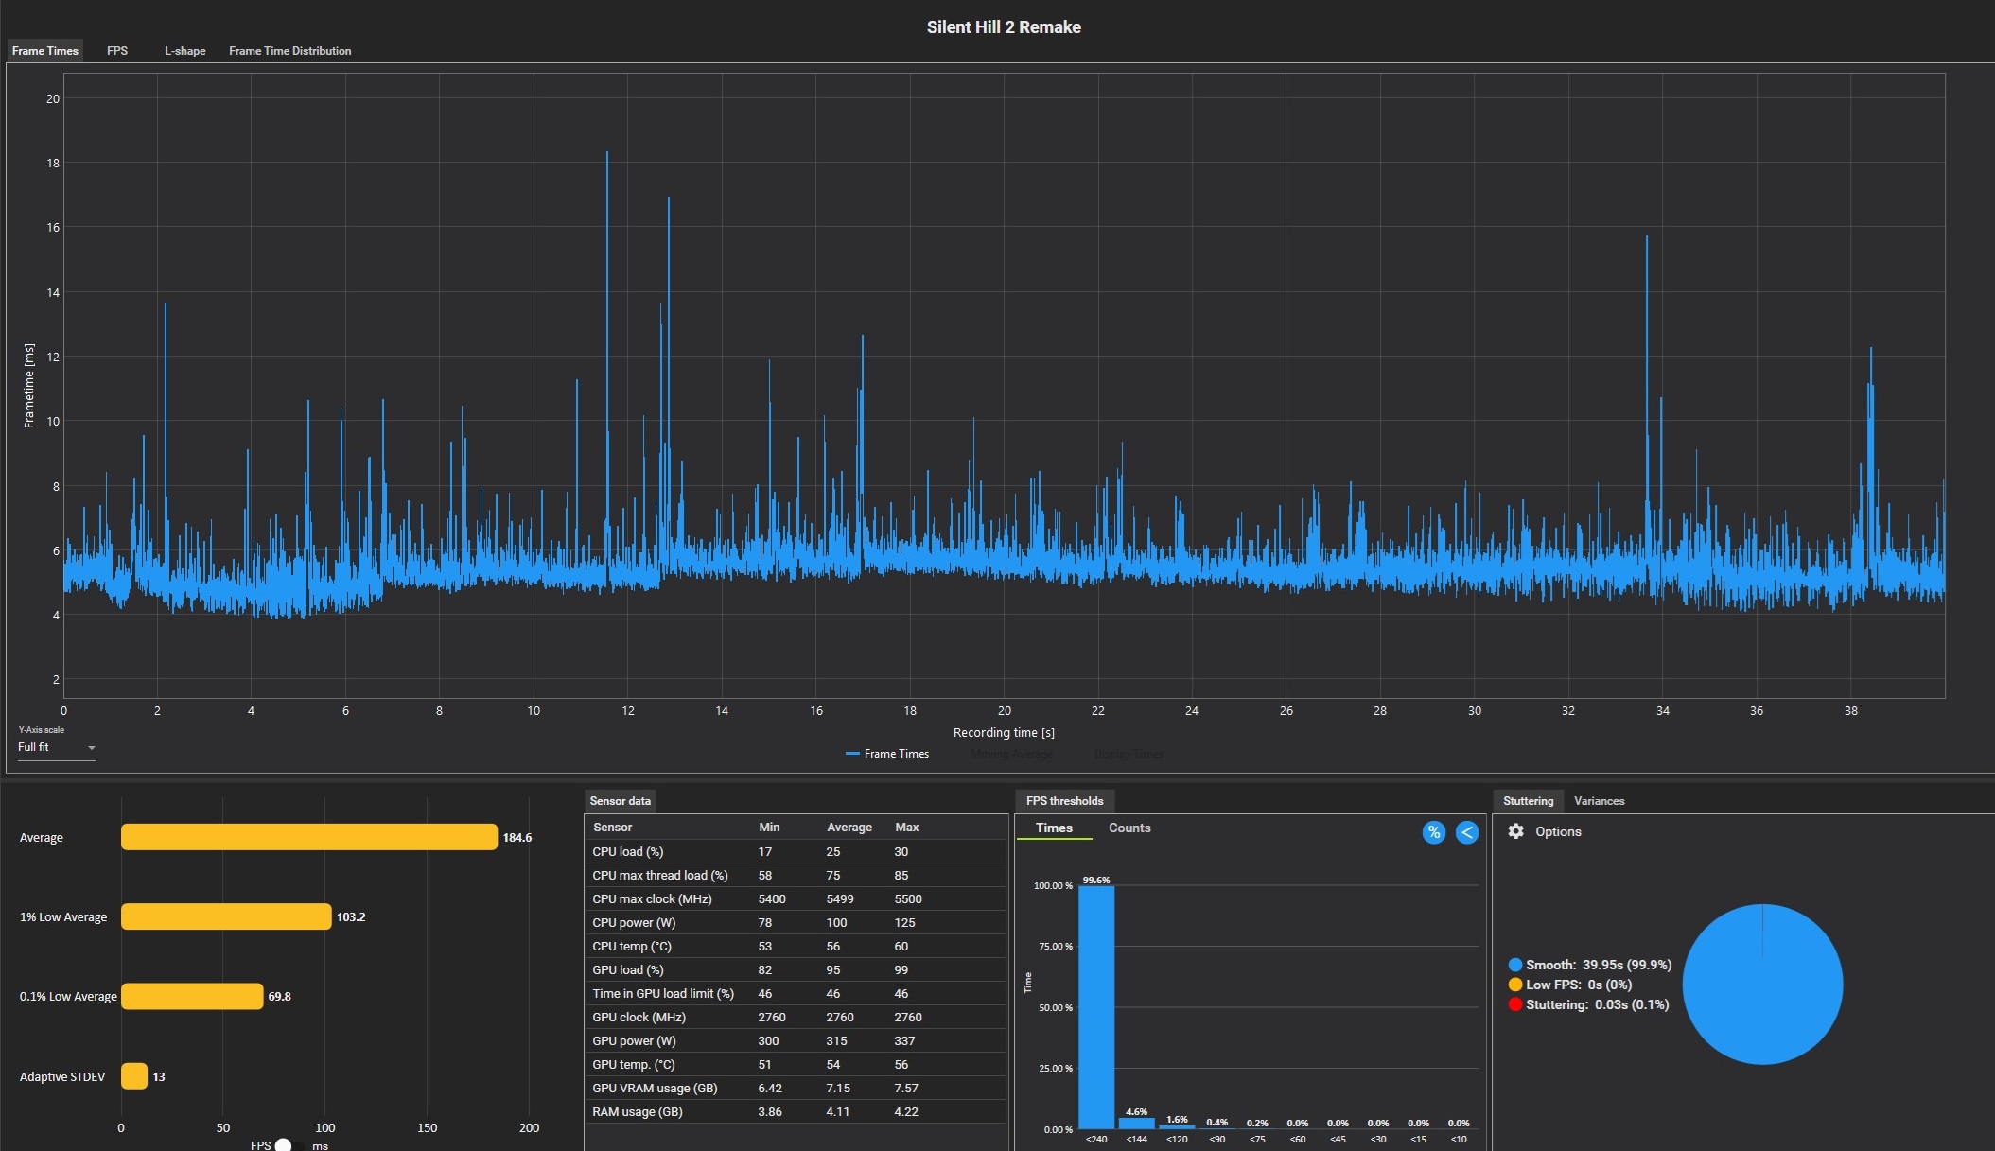Switch to the FPS chart tab
Image resolution: width=1995 pixels, height=1151 pixels.
[x=117, y=51]
